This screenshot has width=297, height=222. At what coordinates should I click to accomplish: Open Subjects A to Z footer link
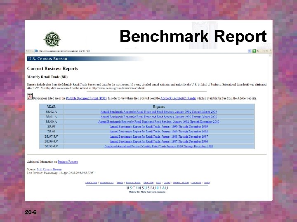point(107,183)
